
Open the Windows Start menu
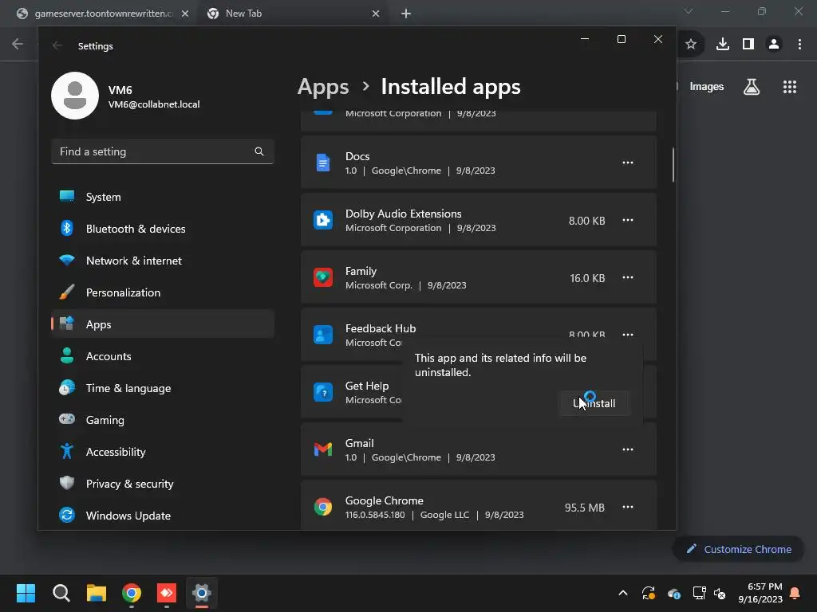[26, 593]
